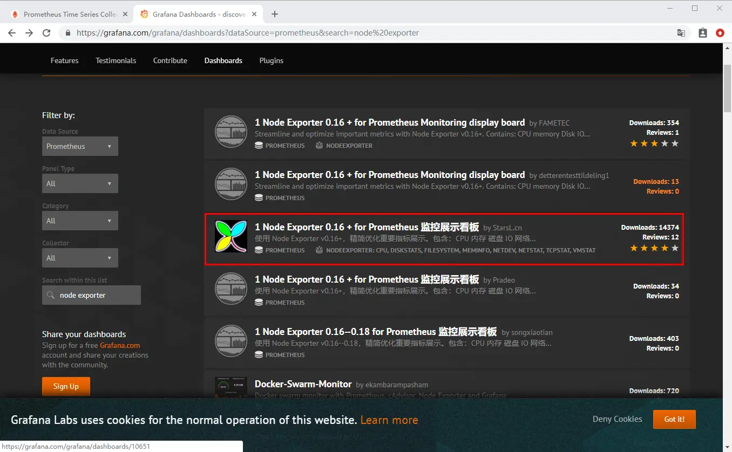Click the search field containing node exporter

(x=91, y=295)
